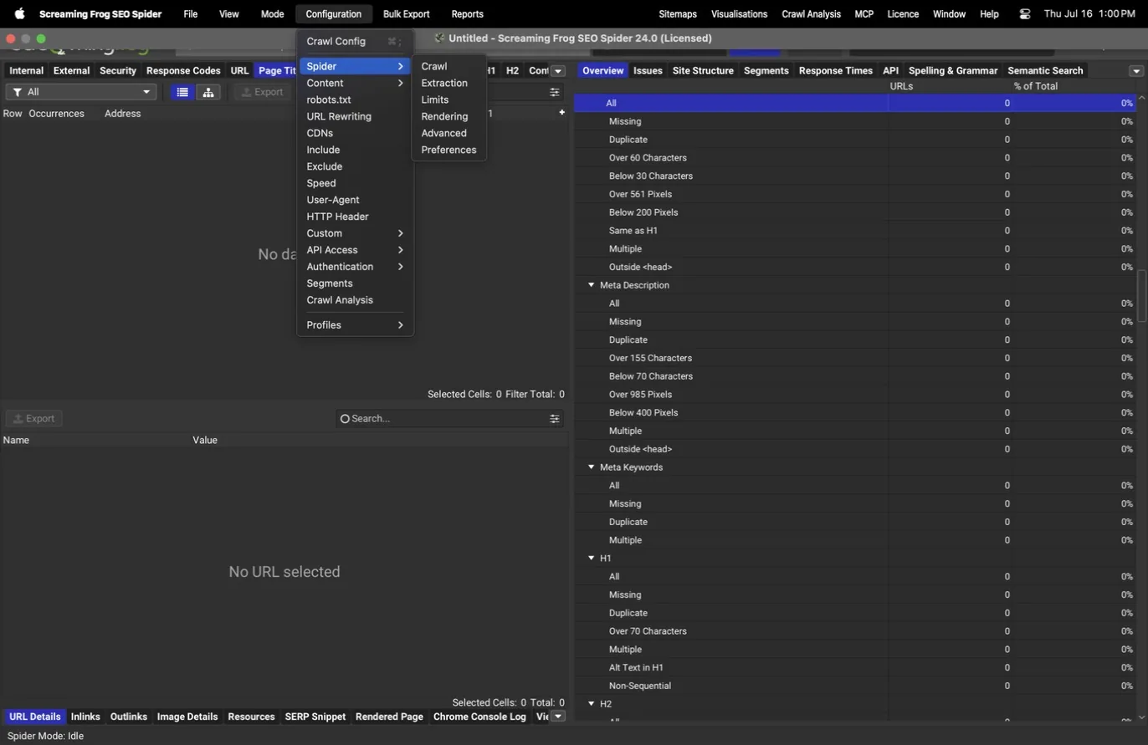The width and height of the screenshot is (1148, 745).
Task: Open the Apple menu
Action: 20,13
